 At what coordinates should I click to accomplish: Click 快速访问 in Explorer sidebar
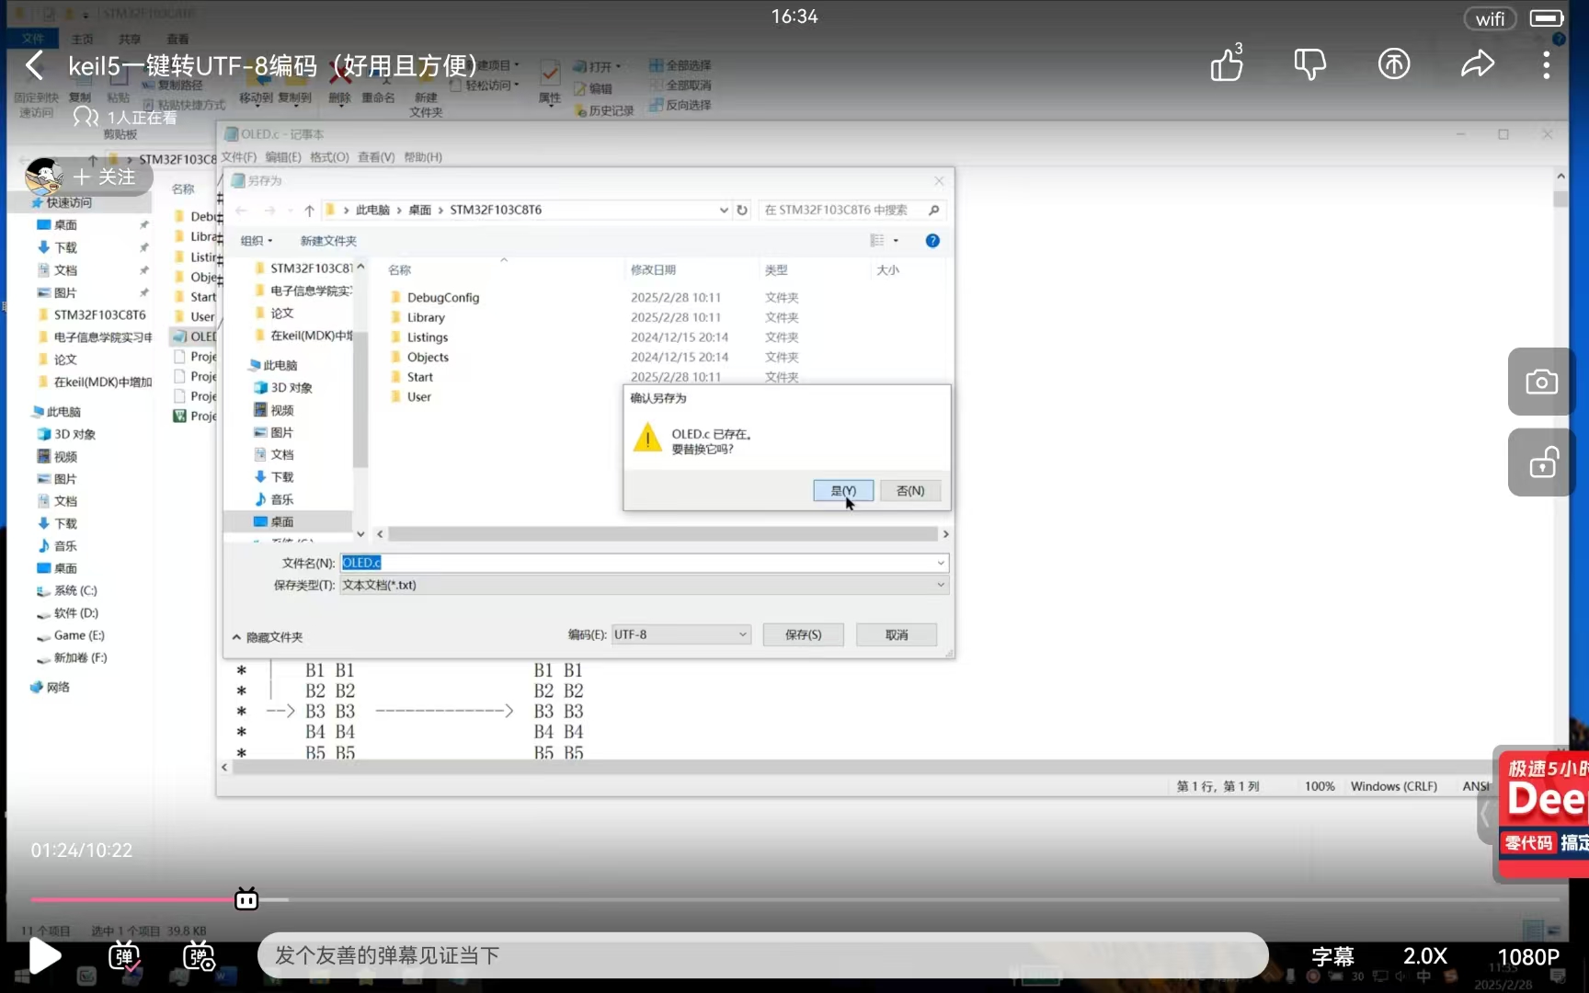click(68, 202)
